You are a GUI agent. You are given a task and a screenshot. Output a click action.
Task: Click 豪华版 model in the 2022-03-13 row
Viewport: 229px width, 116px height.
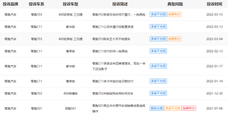coord(70,27)
